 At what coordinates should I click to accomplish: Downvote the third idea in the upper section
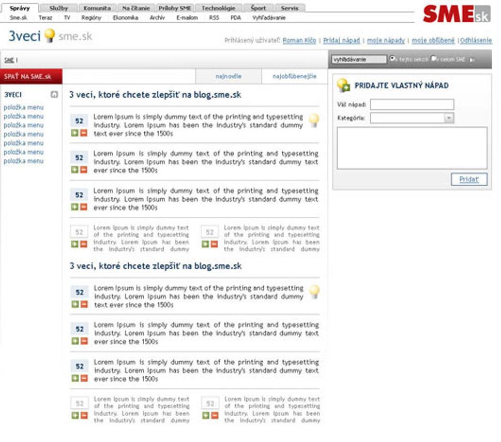tap(84, 207)
